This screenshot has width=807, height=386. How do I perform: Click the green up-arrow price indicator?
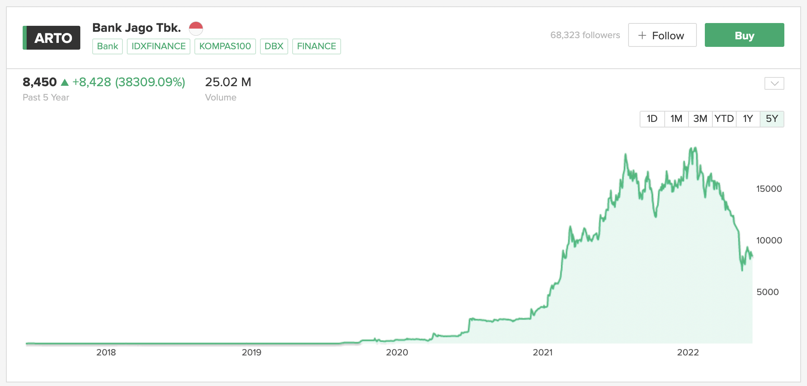coord(65,83)
